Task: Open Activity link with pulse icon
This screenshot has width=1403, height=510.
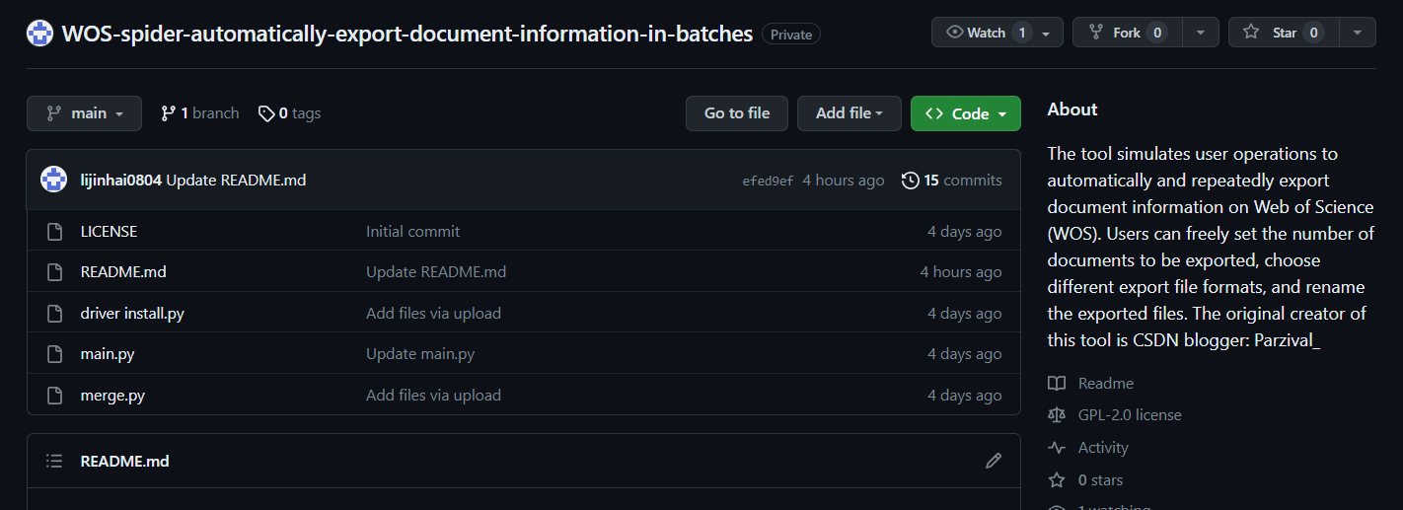Action: pos(1102,448)
